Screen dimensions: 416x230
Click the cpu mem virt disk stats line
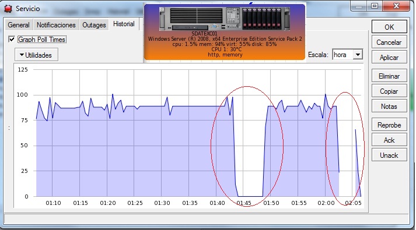tap(225, 44)
